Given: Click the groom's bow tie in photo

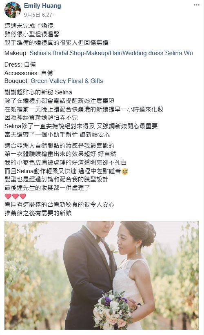Looking at the screenshot, I should [100, 239].
